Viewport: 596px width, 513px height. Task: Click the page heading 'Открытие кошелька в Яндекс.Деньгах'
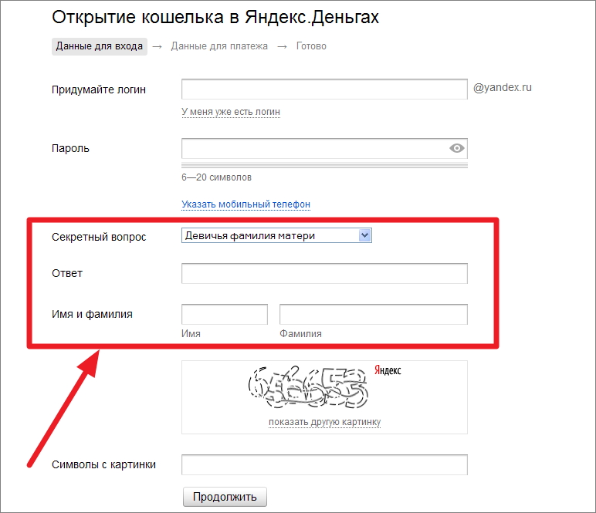point(215,18)
